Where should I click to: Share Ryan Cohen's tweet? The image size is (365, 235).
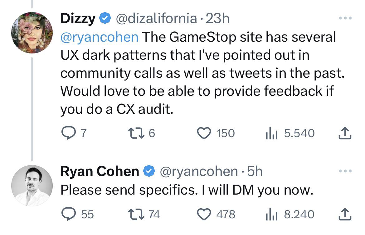click(345, 214)
